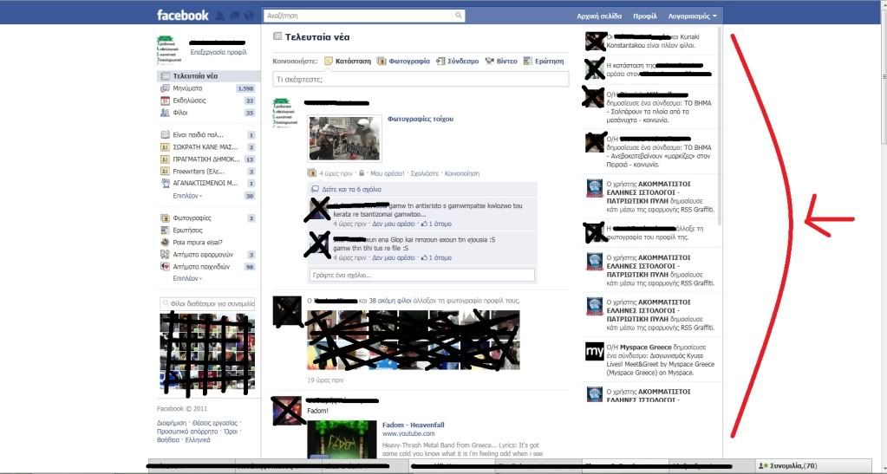The image size is (887, 474).
Task: Select the Κατάσταση share tab
Action: point(348,61)
